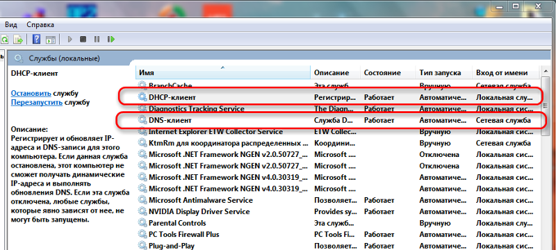The width and height of the screenshot is (556, 250).
Task: Pause the service with the pause toolbar icon
Action: click(x=97, y=40)
